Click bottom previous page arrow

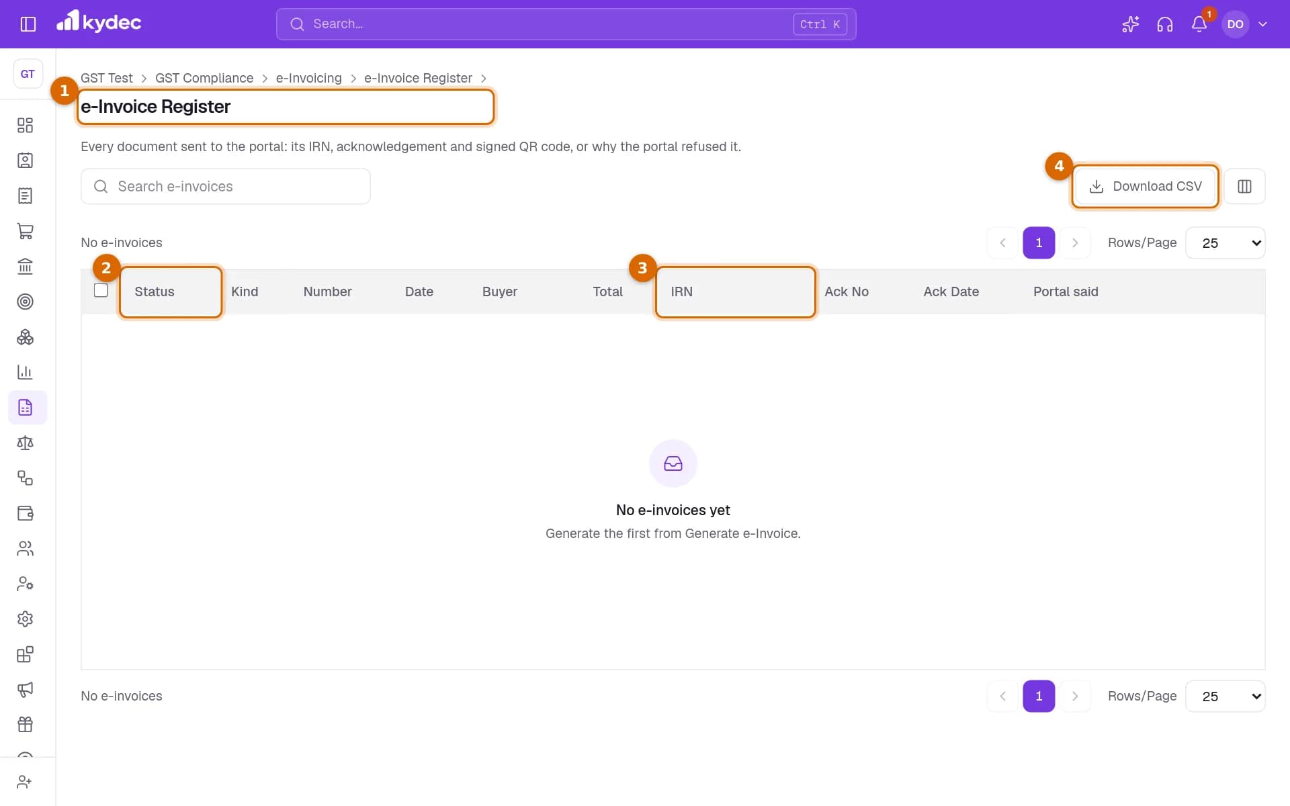coord(1002,696)
